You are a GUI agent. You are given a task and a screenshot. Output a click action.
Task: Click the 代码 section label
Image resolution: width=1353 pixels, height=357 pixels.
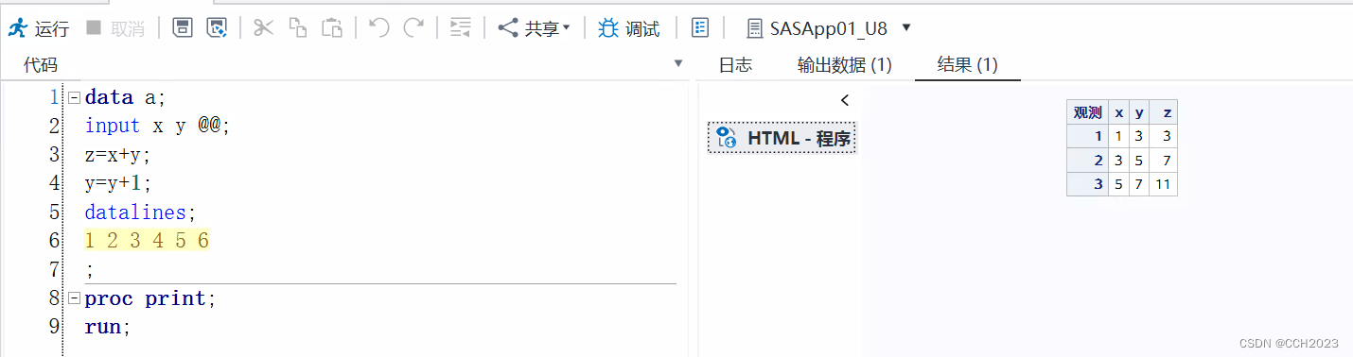coord(41,64)
